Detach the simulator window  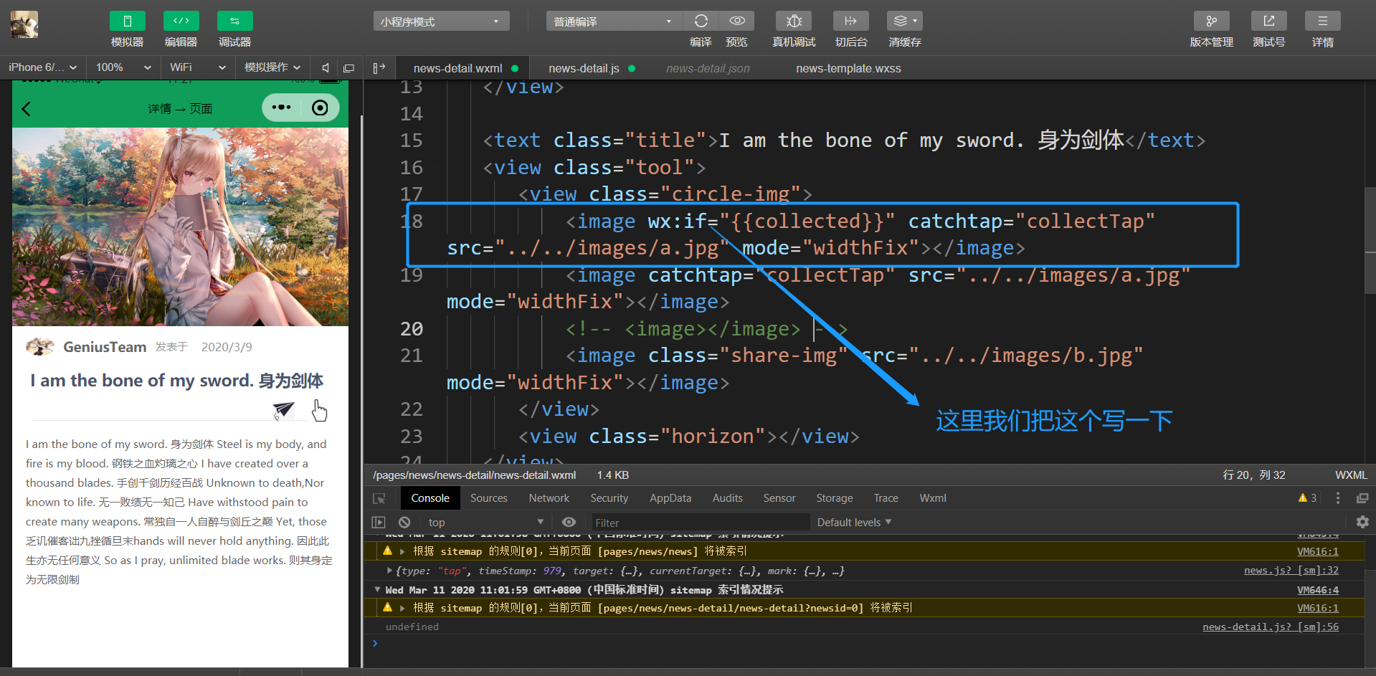coord(348,68)
